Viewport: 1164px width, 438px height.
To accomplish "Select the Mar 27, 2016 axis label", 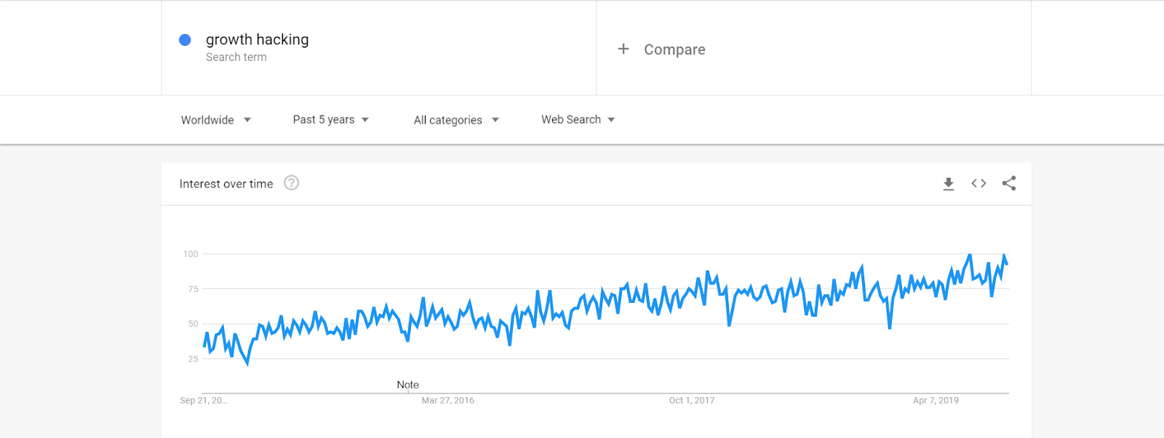I will point(447,400).
